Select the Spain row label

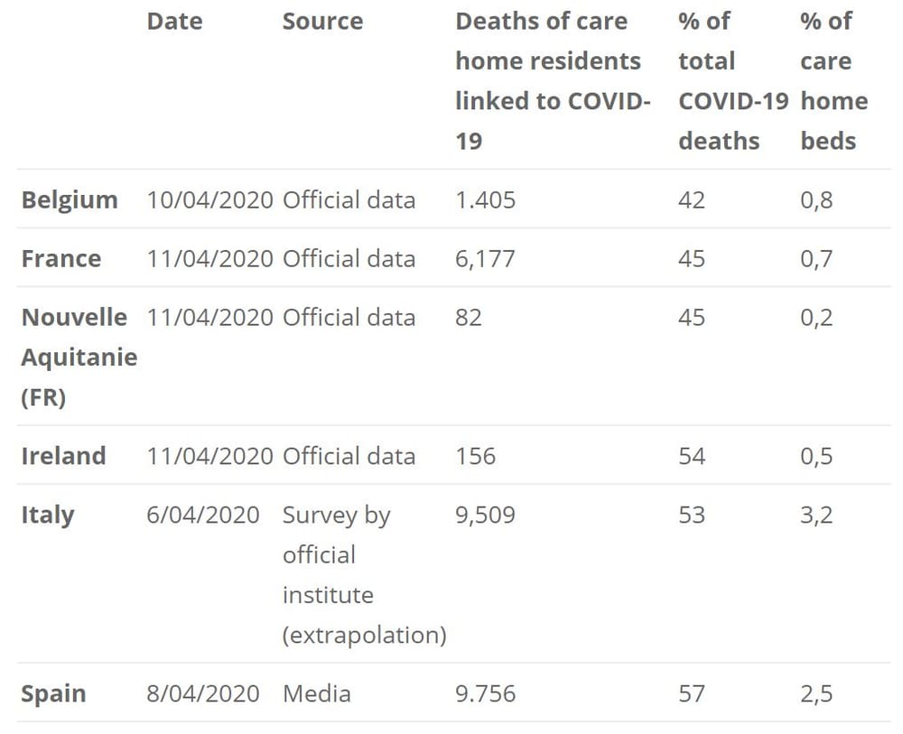pyautogui.click(x=54, y=693)
